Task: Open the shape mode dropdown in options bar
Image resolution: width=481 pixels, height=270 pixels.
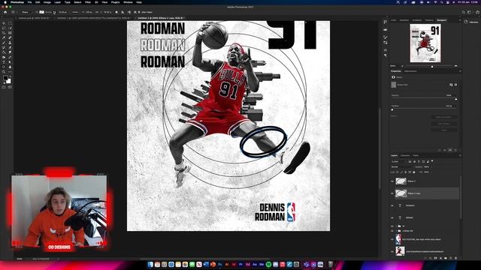Action: tap(27, 12)
